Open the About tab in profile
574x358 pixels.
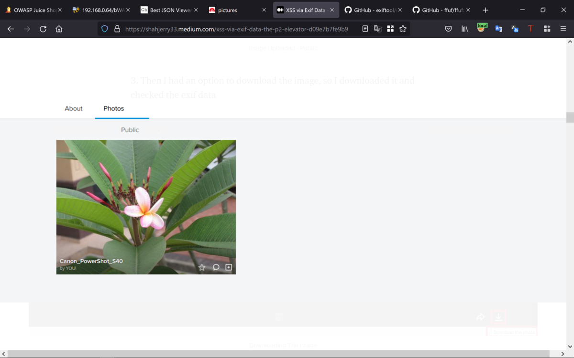[x=74, y=108]
